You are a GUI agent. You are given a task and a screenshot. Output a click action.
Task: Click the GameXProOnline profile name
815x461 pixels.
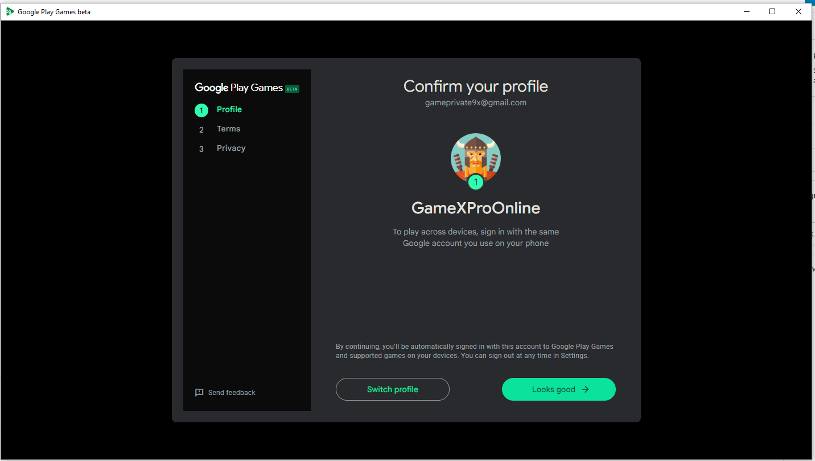[x=475, y=208]
